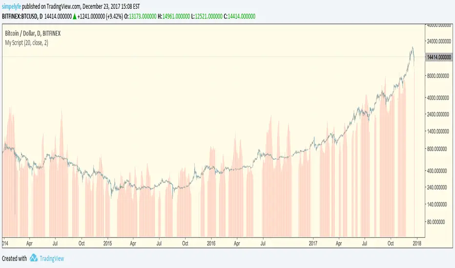Click the 1400.000000 price axis label
Viewport: 455px width, 268px height.
pos(439,132)
